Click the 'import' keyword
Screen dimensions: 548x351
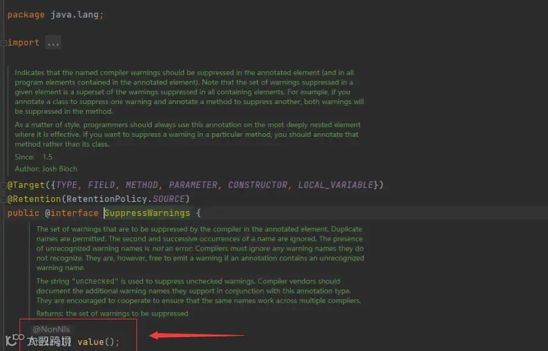click(x=23, y=43)
